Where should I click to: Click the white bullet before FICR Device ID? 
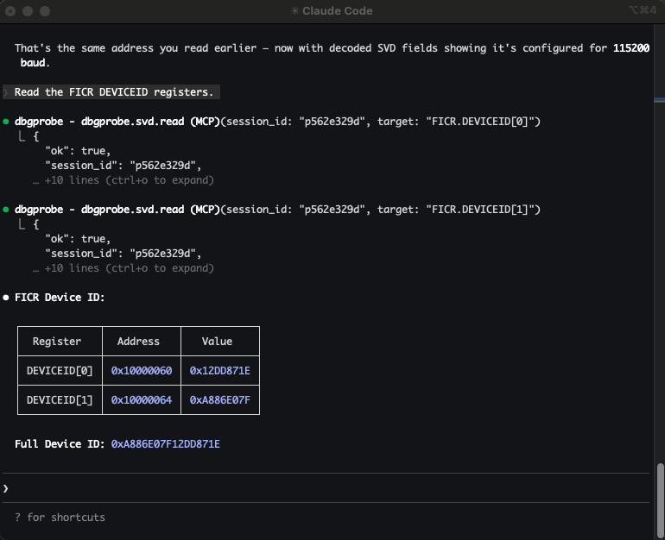pyautogui.click(x=6, y=298)
